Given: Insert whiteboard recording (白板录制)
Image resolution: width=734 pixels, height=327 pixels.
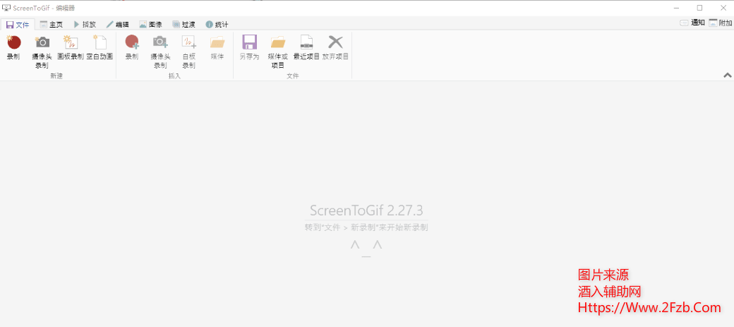Looking at the screenshot, I should 188,52.
